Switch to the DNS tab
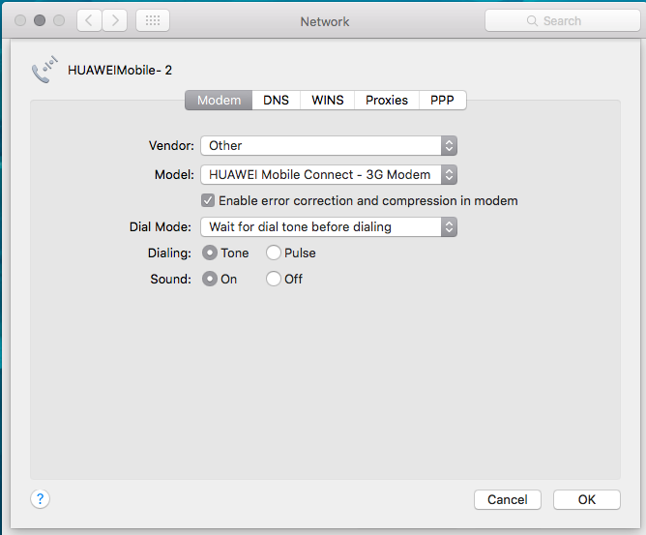Viewport: 646px width, 535px height. pos(276,101)
